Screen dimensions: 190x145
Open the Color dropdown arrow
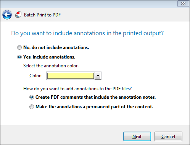tap(98, 76)
